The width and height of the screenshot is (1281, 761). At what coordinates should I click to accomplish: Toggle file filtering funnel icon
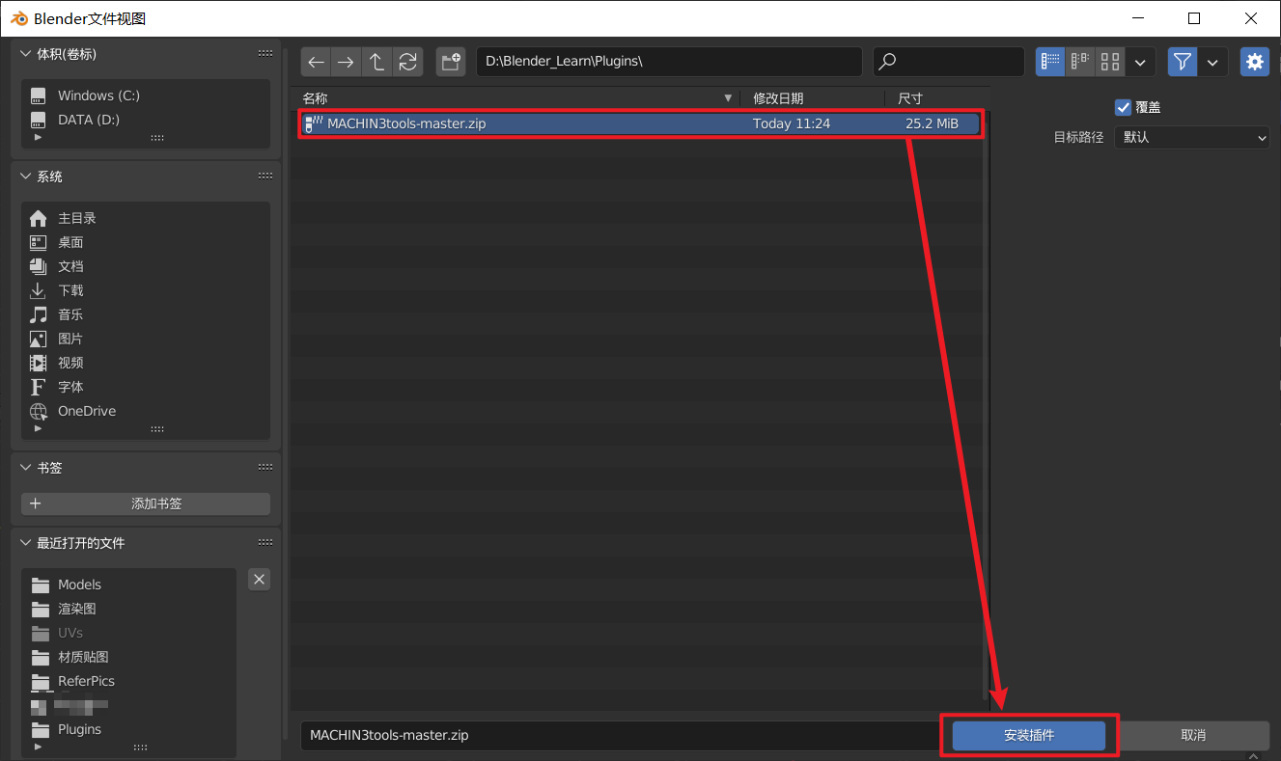[1183, 62]
